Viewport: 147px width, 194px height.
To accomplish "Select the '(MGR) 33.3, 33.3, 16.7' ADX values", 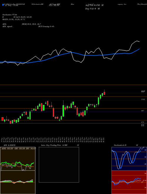I will 31,24.
